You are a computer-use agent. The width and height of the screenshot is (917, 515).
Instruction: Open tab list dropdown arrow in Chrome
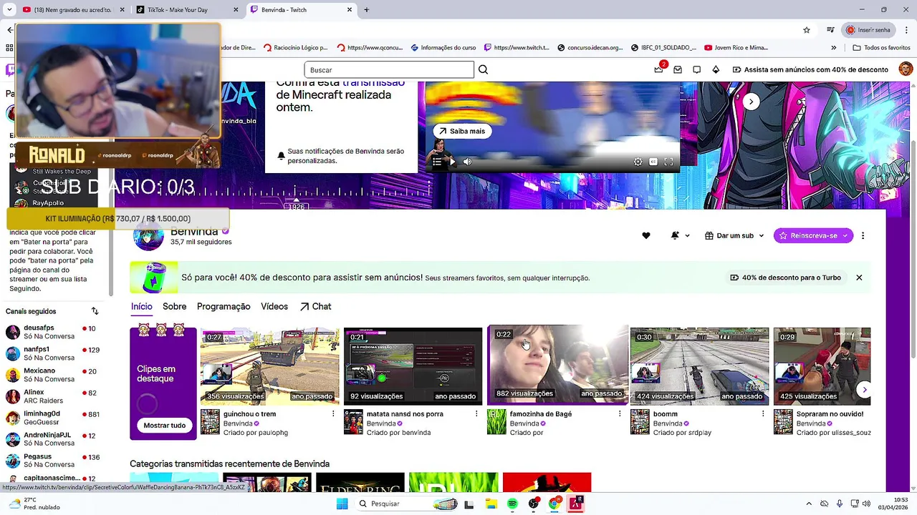coord(9,10)
